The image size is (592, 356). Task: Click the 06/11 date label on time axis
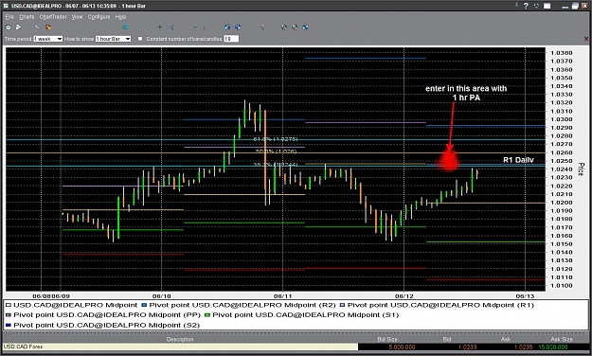(x=283, y=296)
